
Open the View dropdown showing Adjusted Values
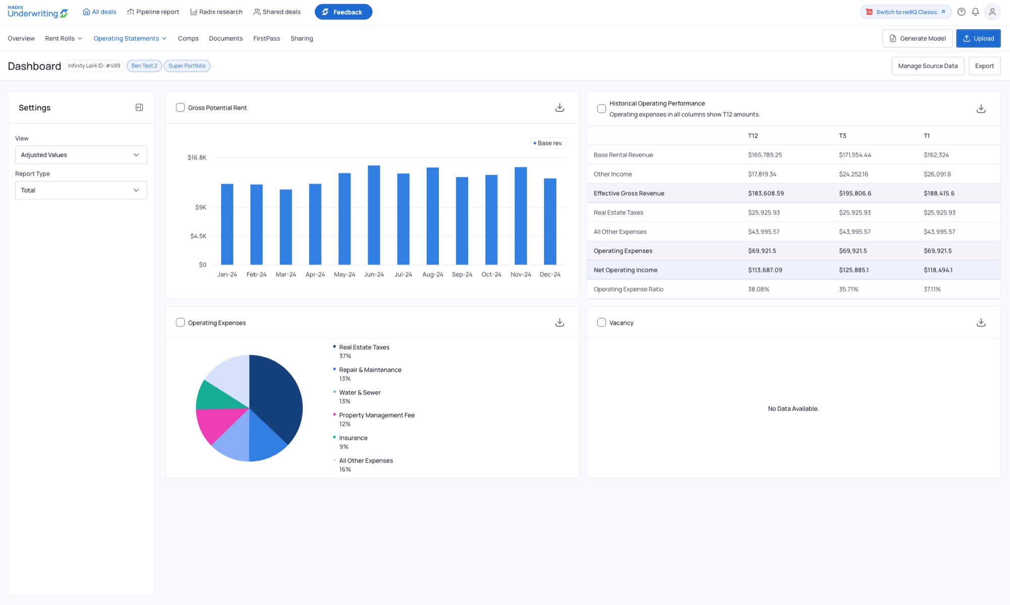coord(81,155)
